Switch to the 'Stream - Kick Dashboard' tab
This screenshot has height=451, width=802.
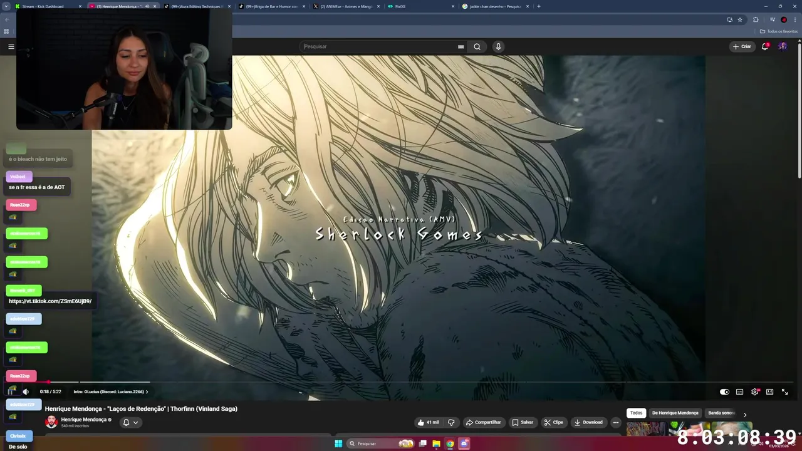point(49,6)
